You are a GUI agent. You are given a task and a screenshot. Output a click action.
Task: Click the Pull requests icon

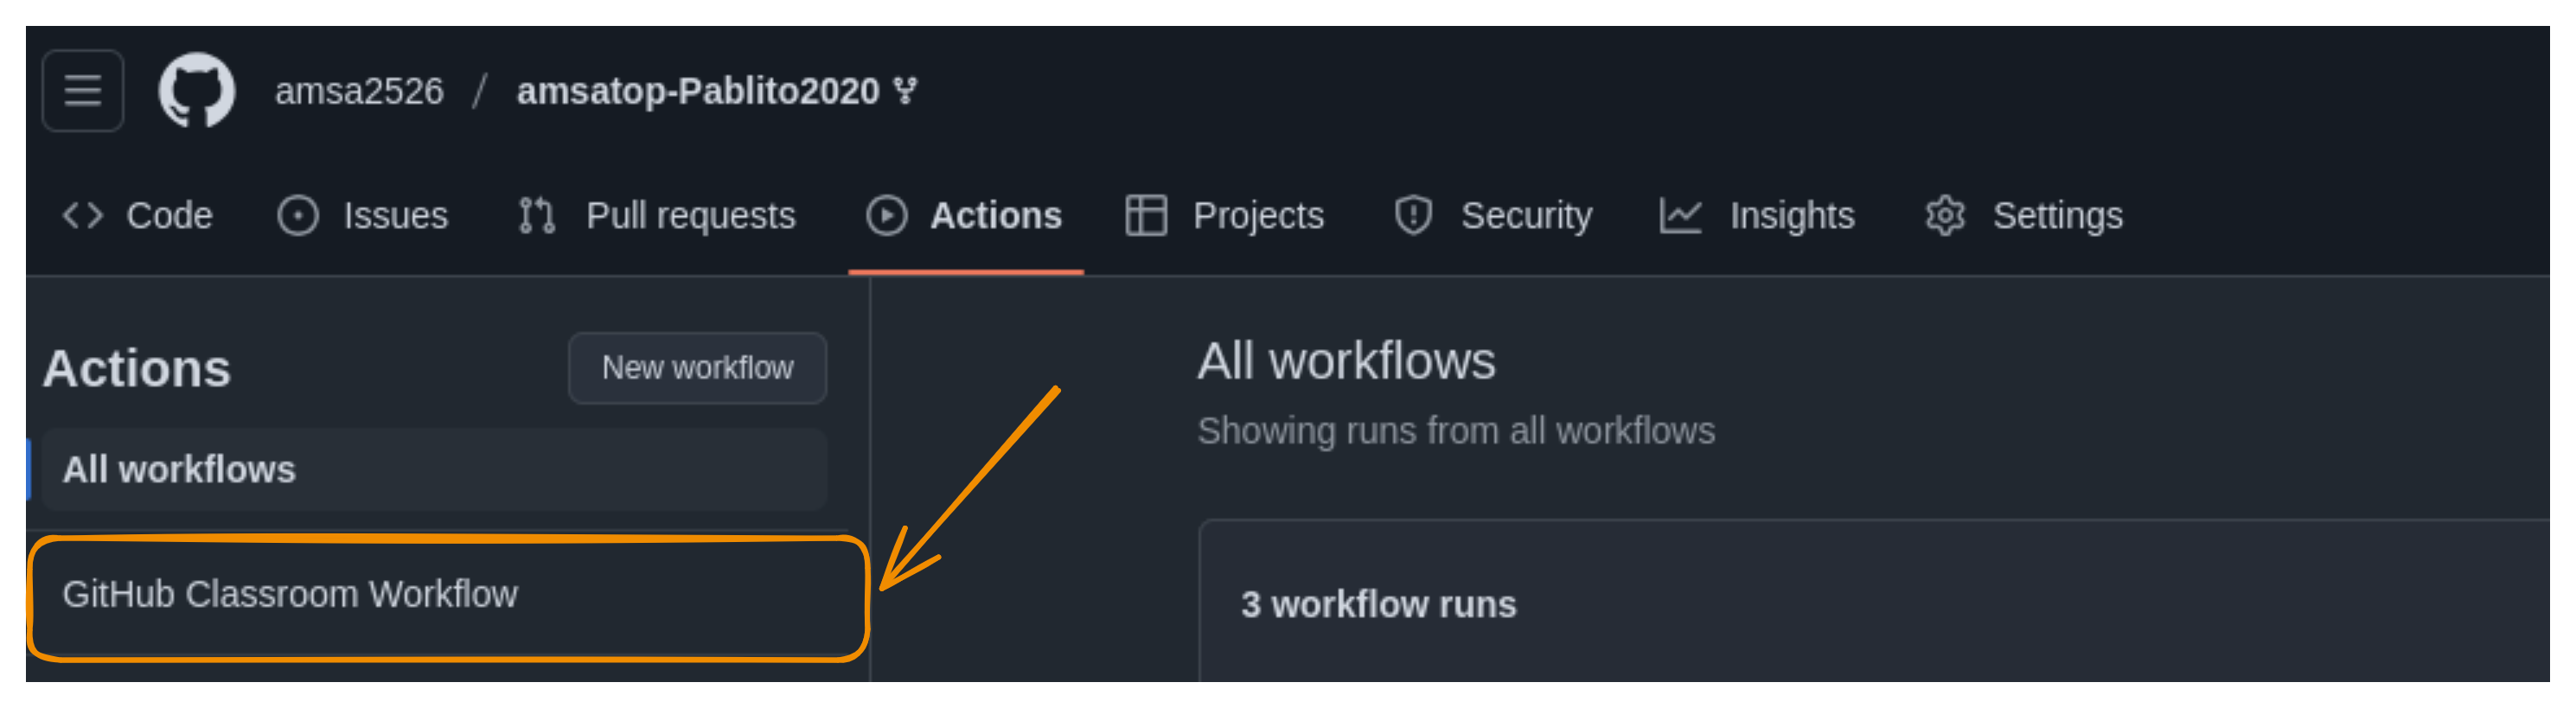pyautogui.click(x=537, y=216)
